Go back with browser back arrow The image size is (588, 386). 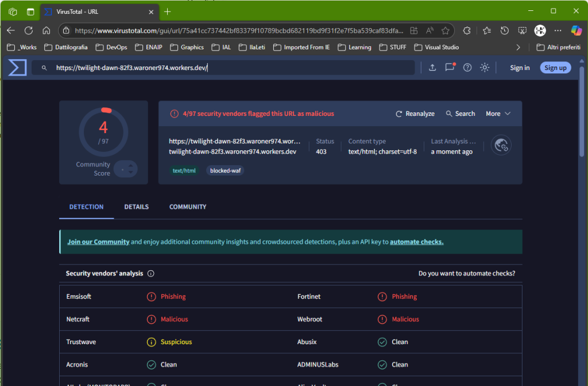coord(11,31)
